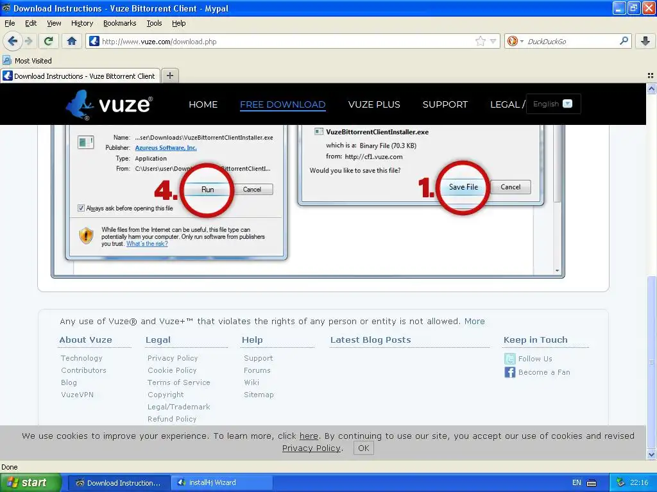Select the Download Instructions browser tab

click(x=80, y=76)
